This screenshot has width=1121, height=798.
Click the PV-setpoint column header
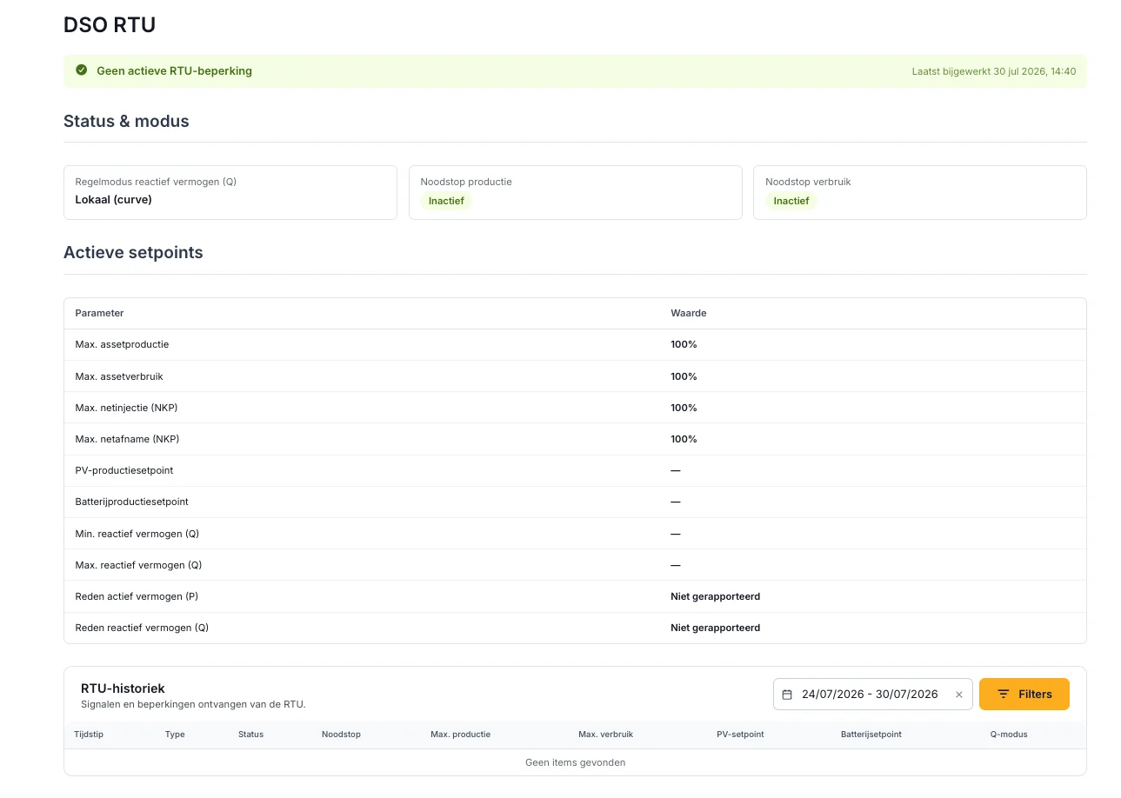click(740, 735)
